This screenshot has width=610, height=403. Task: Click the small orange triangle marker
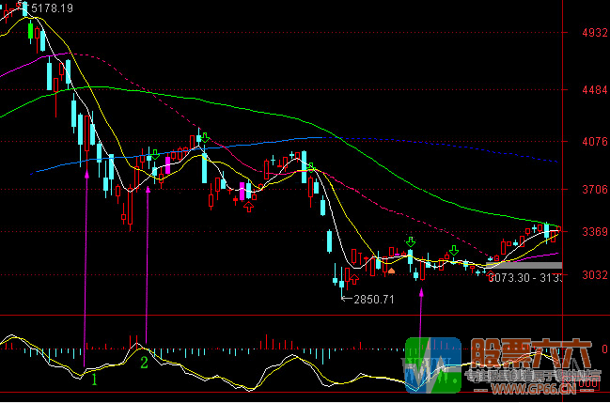(392, 271)
